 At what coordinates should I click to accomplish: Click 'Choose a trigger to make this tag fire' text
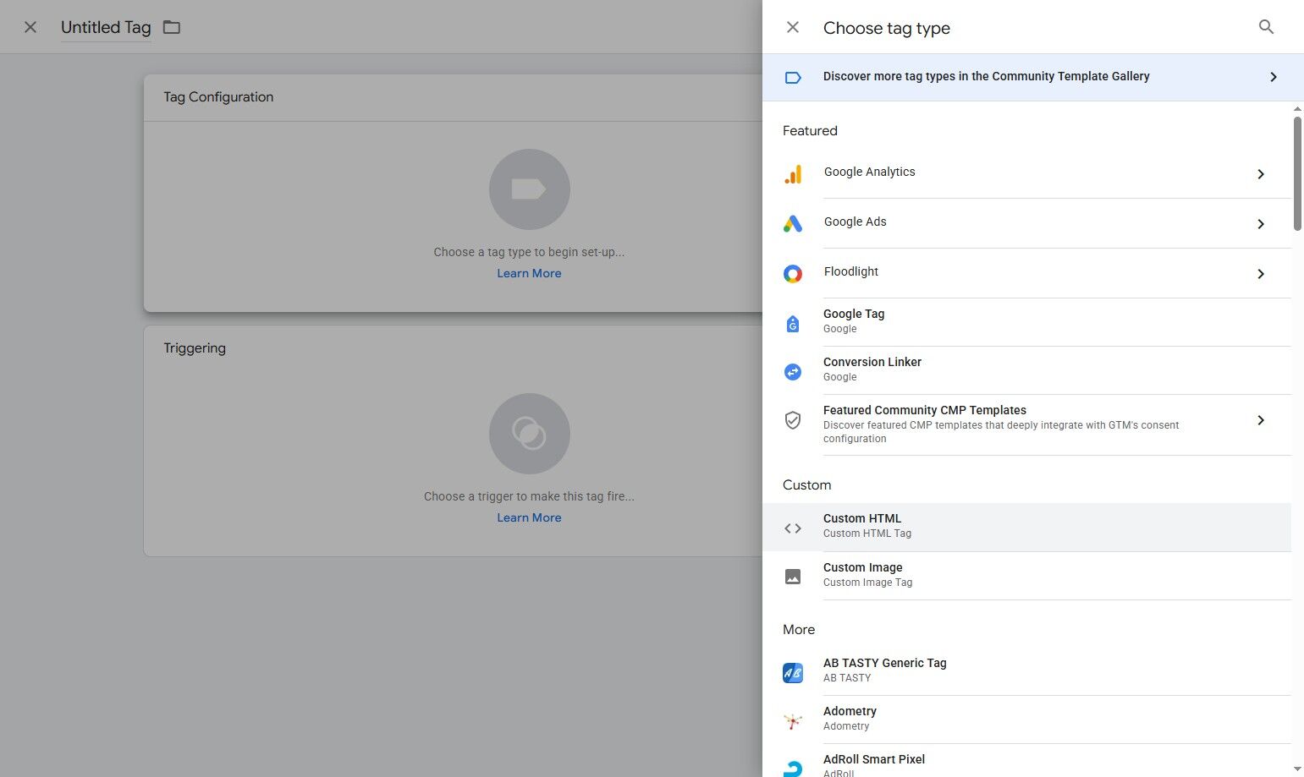click(529, 496)
